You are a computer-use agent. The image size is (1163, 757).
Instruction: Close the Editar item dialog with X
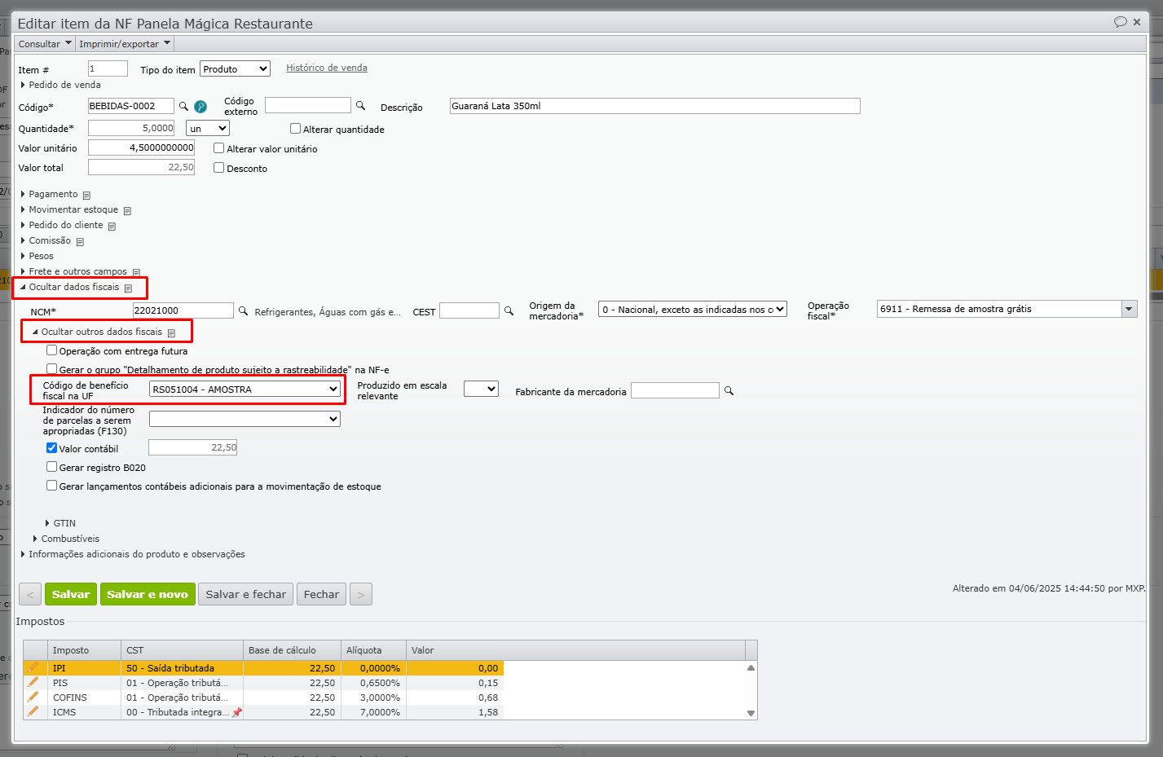(1137, 22)
